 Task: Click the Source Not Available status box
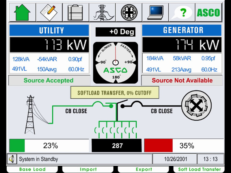point(182,80)
